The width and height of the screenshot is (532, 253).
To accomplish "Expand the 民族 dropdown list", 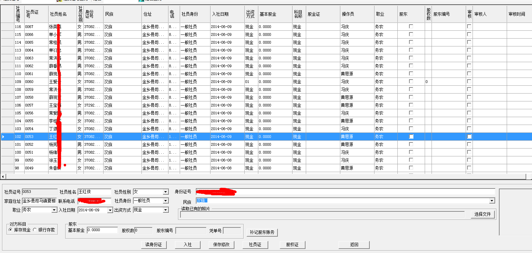I will [x=492, y=201].
